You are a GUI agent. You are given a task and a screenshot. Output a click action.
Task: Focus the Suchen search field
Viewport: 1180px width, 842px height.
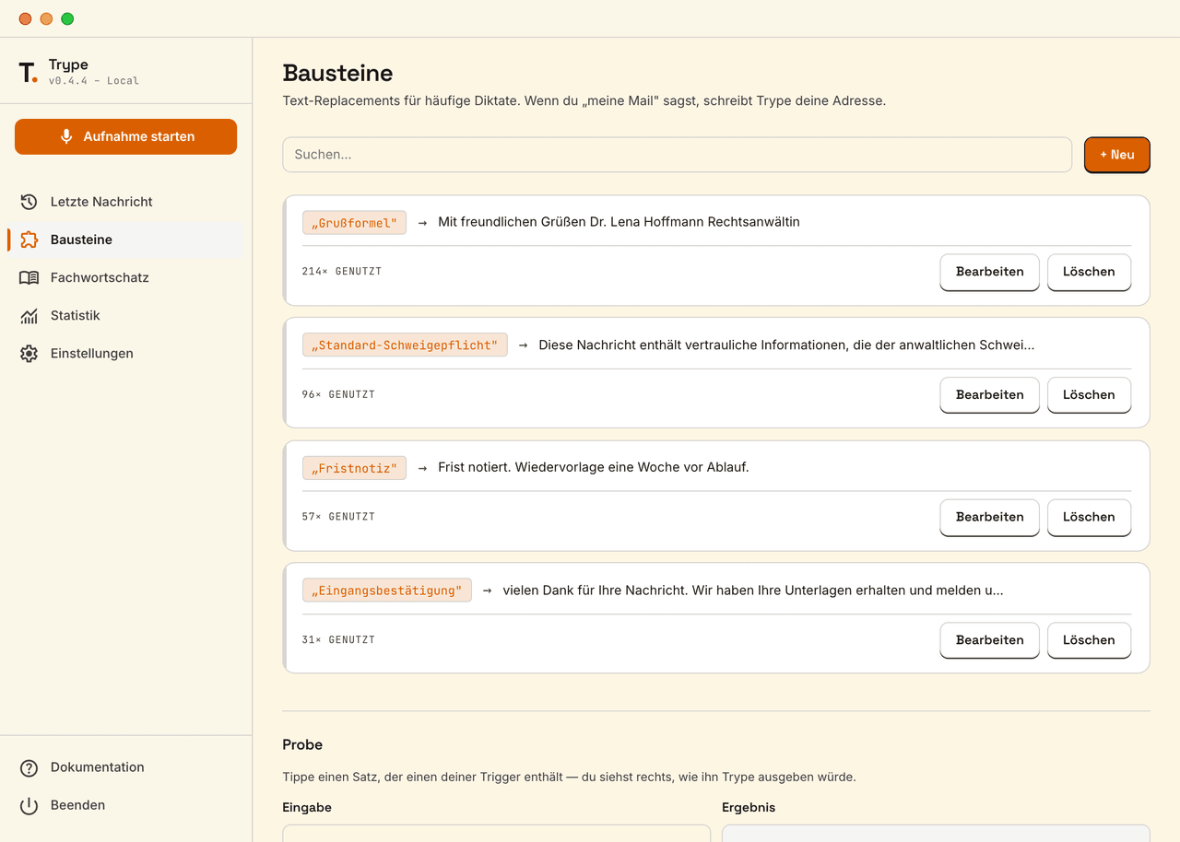click(x=677, y=155)
